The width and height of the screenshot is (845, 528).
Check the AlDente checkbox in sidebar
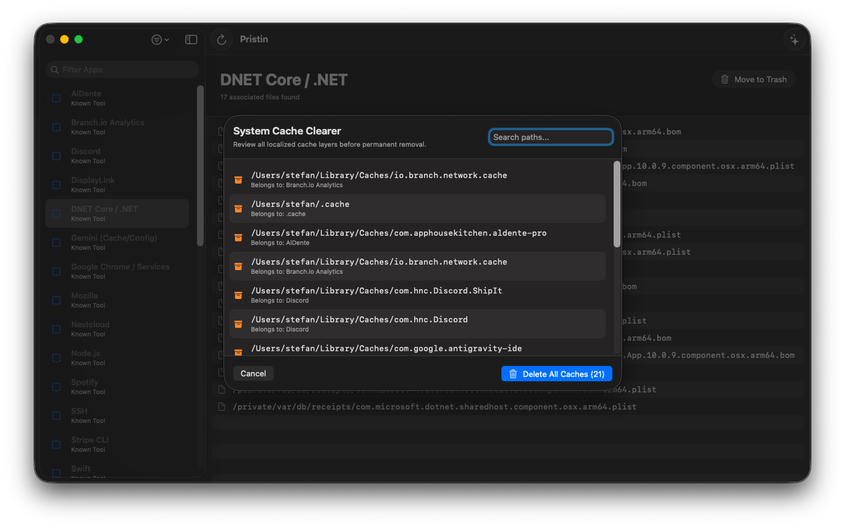tap(56, 98)
